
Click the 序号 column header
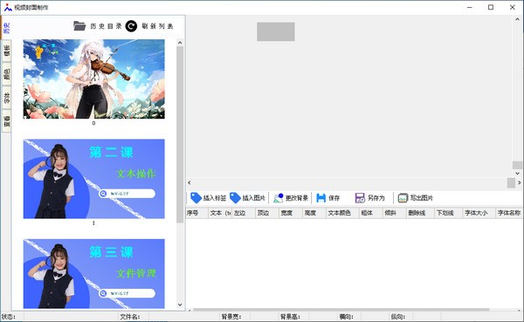[x=196, y=213]
